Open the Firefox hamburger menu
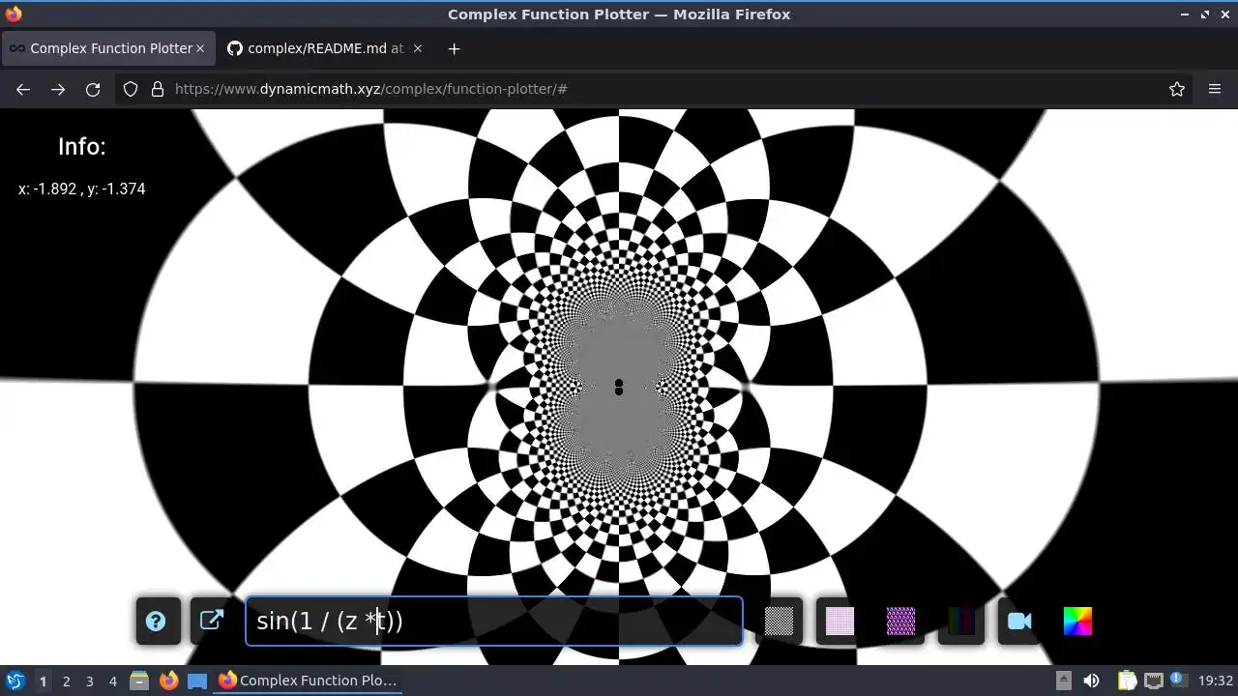 [x=1215, y=89]
